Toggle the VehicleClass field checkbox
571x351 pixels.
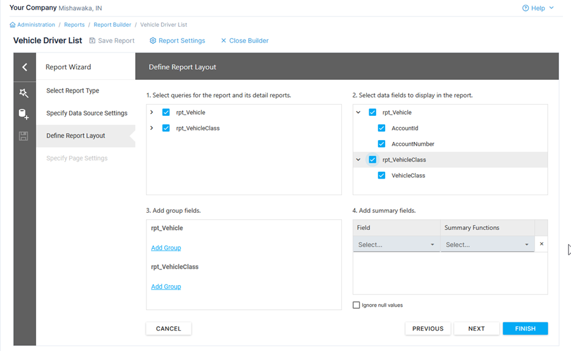(x=381, y=175)
